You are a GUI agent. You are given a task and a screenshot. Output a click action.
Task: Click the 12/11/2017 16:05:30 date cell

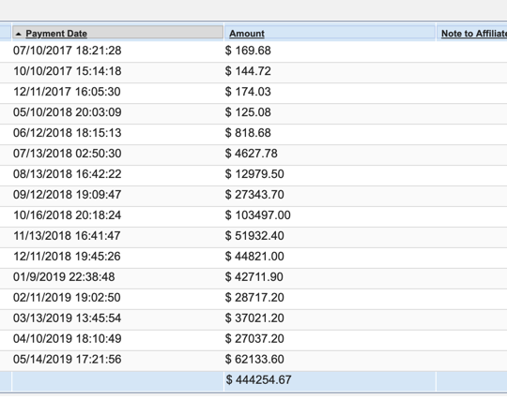point(67,92)
